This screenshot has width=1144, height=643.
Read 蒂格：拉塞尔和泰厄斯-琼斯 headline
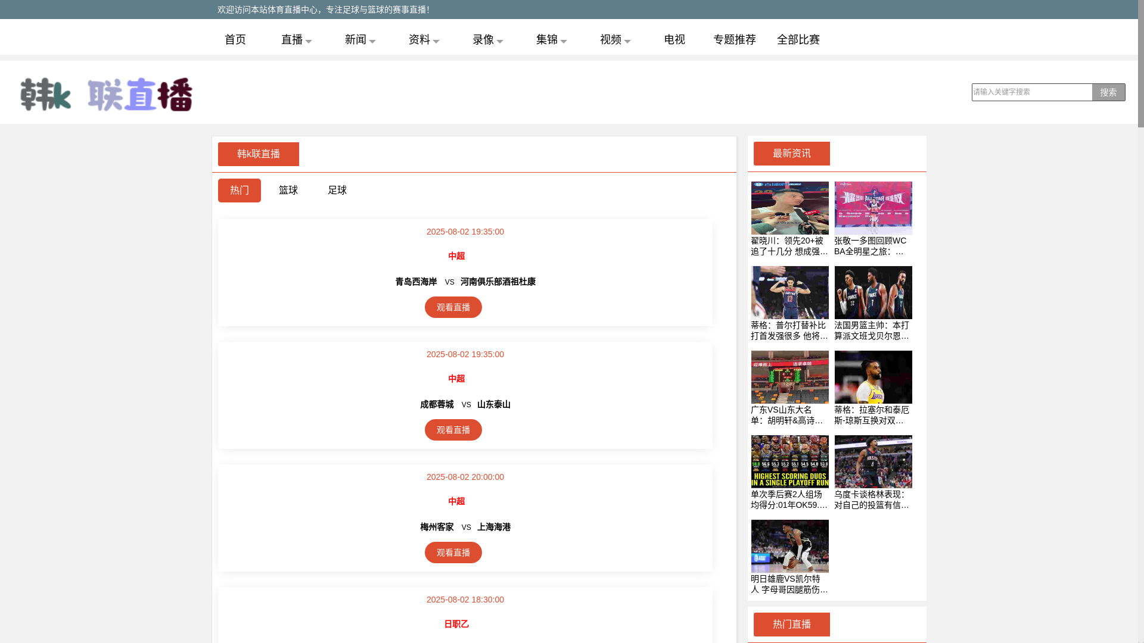[873, 415]
